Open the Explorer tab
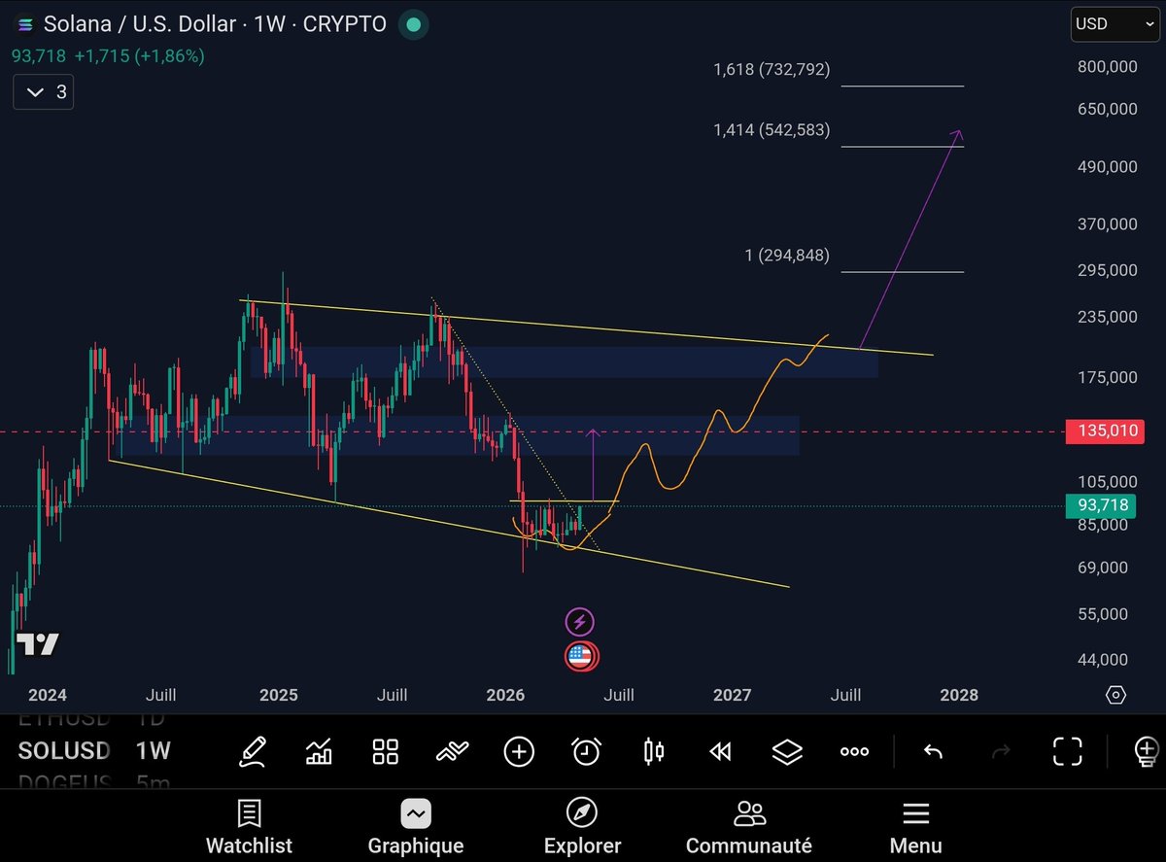This screenshot has width=1166, height=862. (x=582, y=827)
